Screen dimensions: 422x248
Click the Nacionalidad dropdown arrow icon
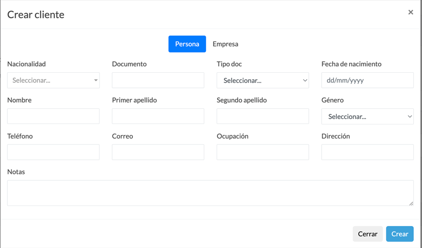point(96,80)
